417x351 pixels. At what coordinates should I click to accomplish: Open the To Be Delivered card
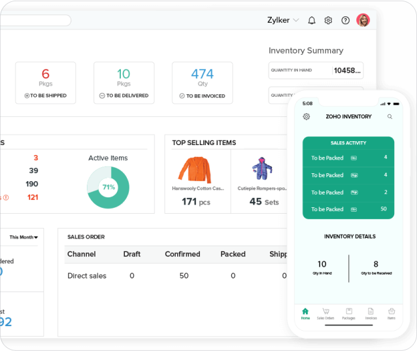pos(124,83)
